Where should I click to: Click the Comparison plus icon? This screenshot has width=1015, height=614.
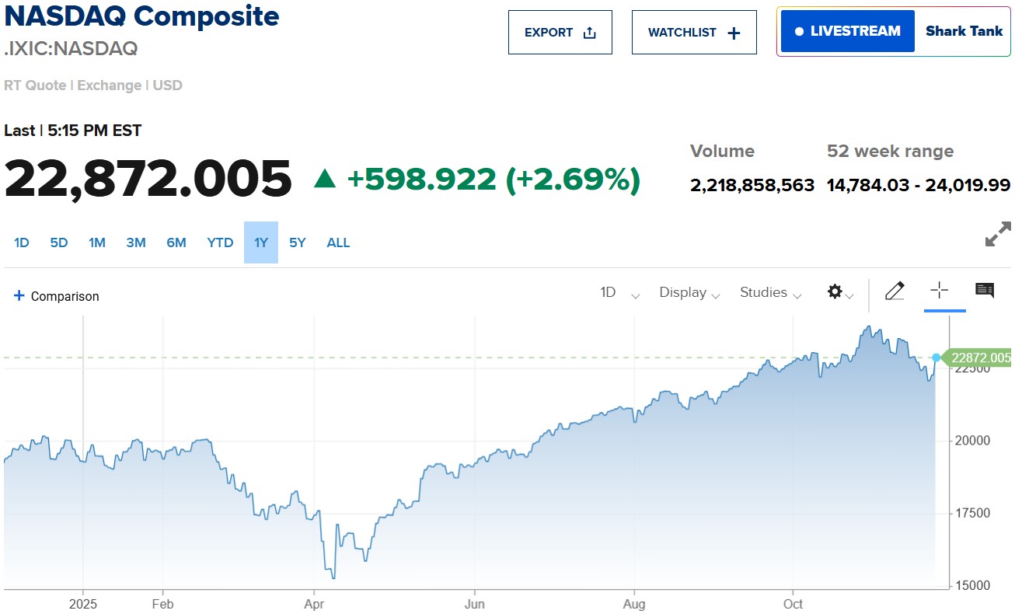click(19, 295)
